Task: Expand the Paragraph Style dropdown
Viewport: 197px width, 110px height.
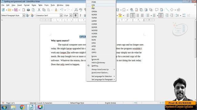Action: [x=24, y=15]
